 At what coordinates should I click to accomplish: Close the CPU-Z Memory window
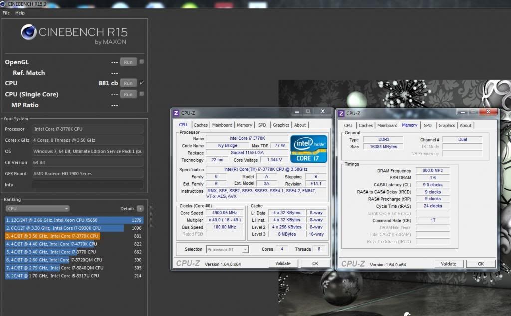(488, 111)
